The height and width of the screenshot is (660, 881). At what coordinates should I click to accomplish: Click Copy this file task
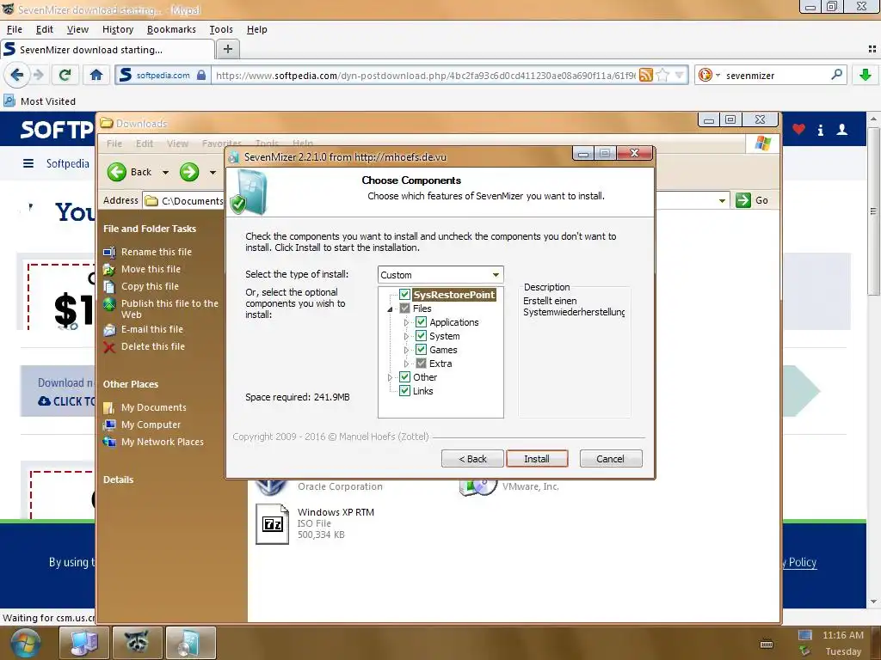(141, 286)
